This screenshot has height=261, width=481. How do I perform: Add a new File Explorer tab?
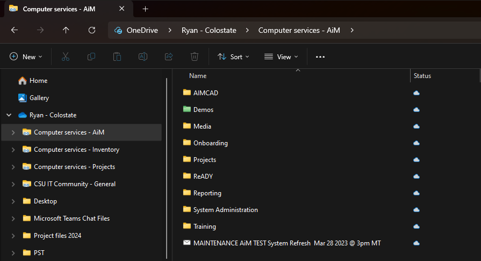click(146, 9)
